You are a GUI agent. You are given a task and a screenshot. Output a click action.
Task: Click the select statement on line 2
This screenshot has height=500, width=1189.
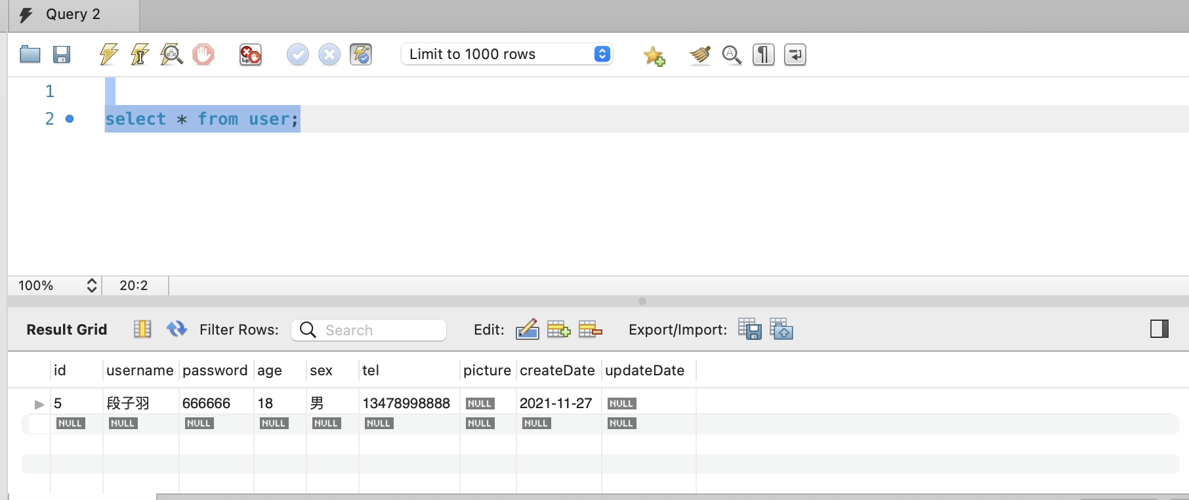click(x=202, y=119)
